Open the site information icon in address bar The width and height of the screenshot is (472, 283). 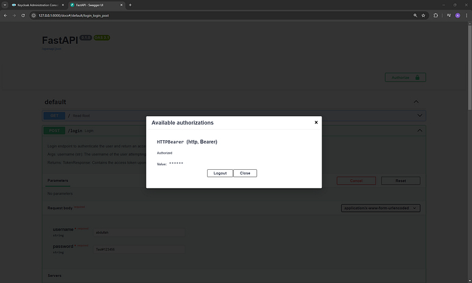(x=34, y=15)
